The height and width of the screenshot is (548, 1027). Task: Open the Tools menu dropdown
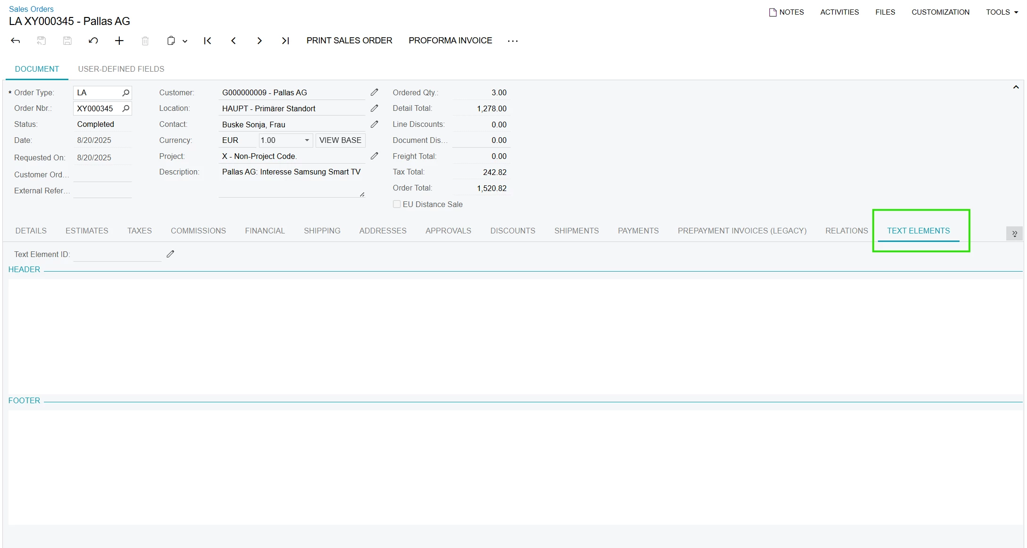(1002, 12)
